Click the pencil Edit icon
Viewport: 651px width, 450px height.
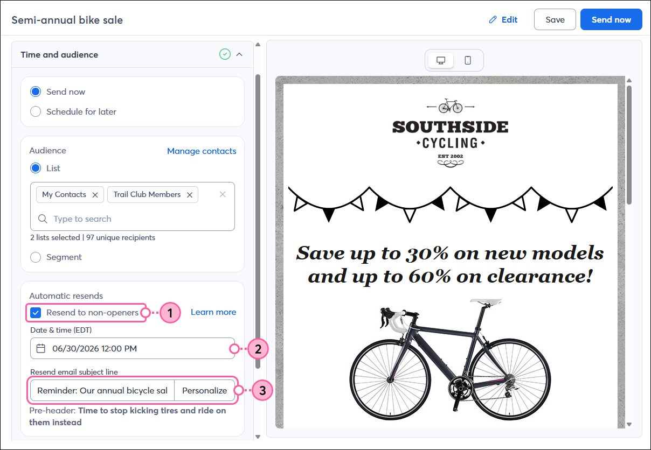point(493,20)
